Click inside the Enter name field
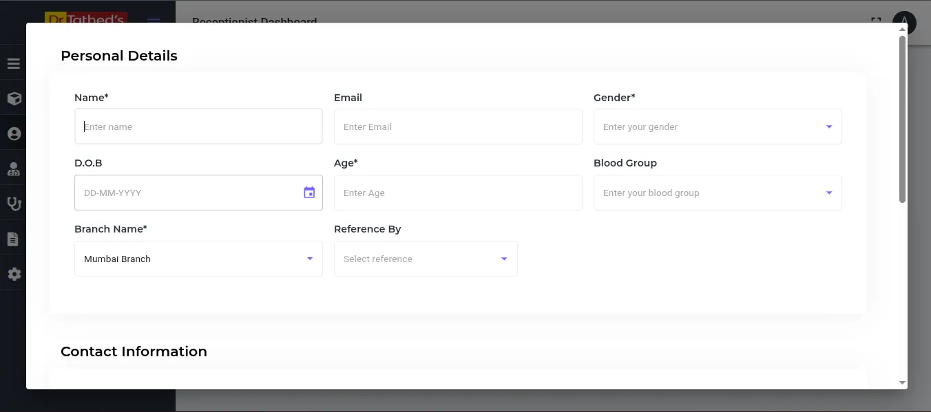The height and width of the screenshot is (412, 931). point(198,127)
